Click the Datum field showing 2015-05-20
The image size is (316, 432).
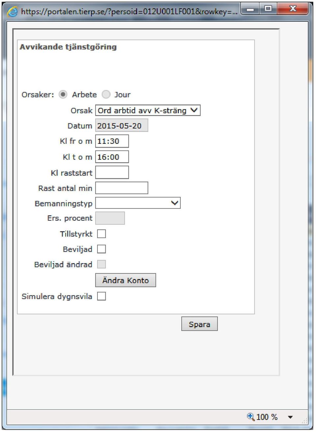point(121,126)
